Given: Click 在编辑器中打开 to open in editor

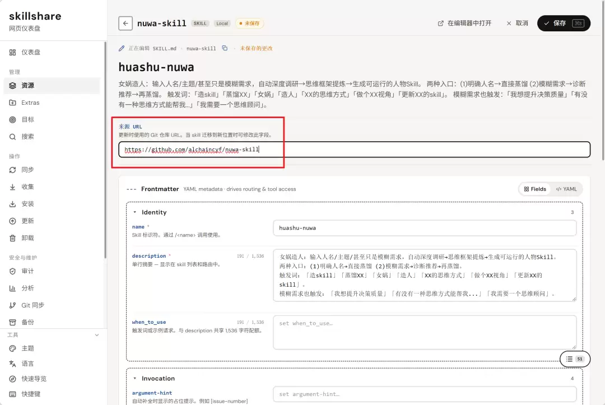Looking at the screenshot, I should click(x=464, y=23).
